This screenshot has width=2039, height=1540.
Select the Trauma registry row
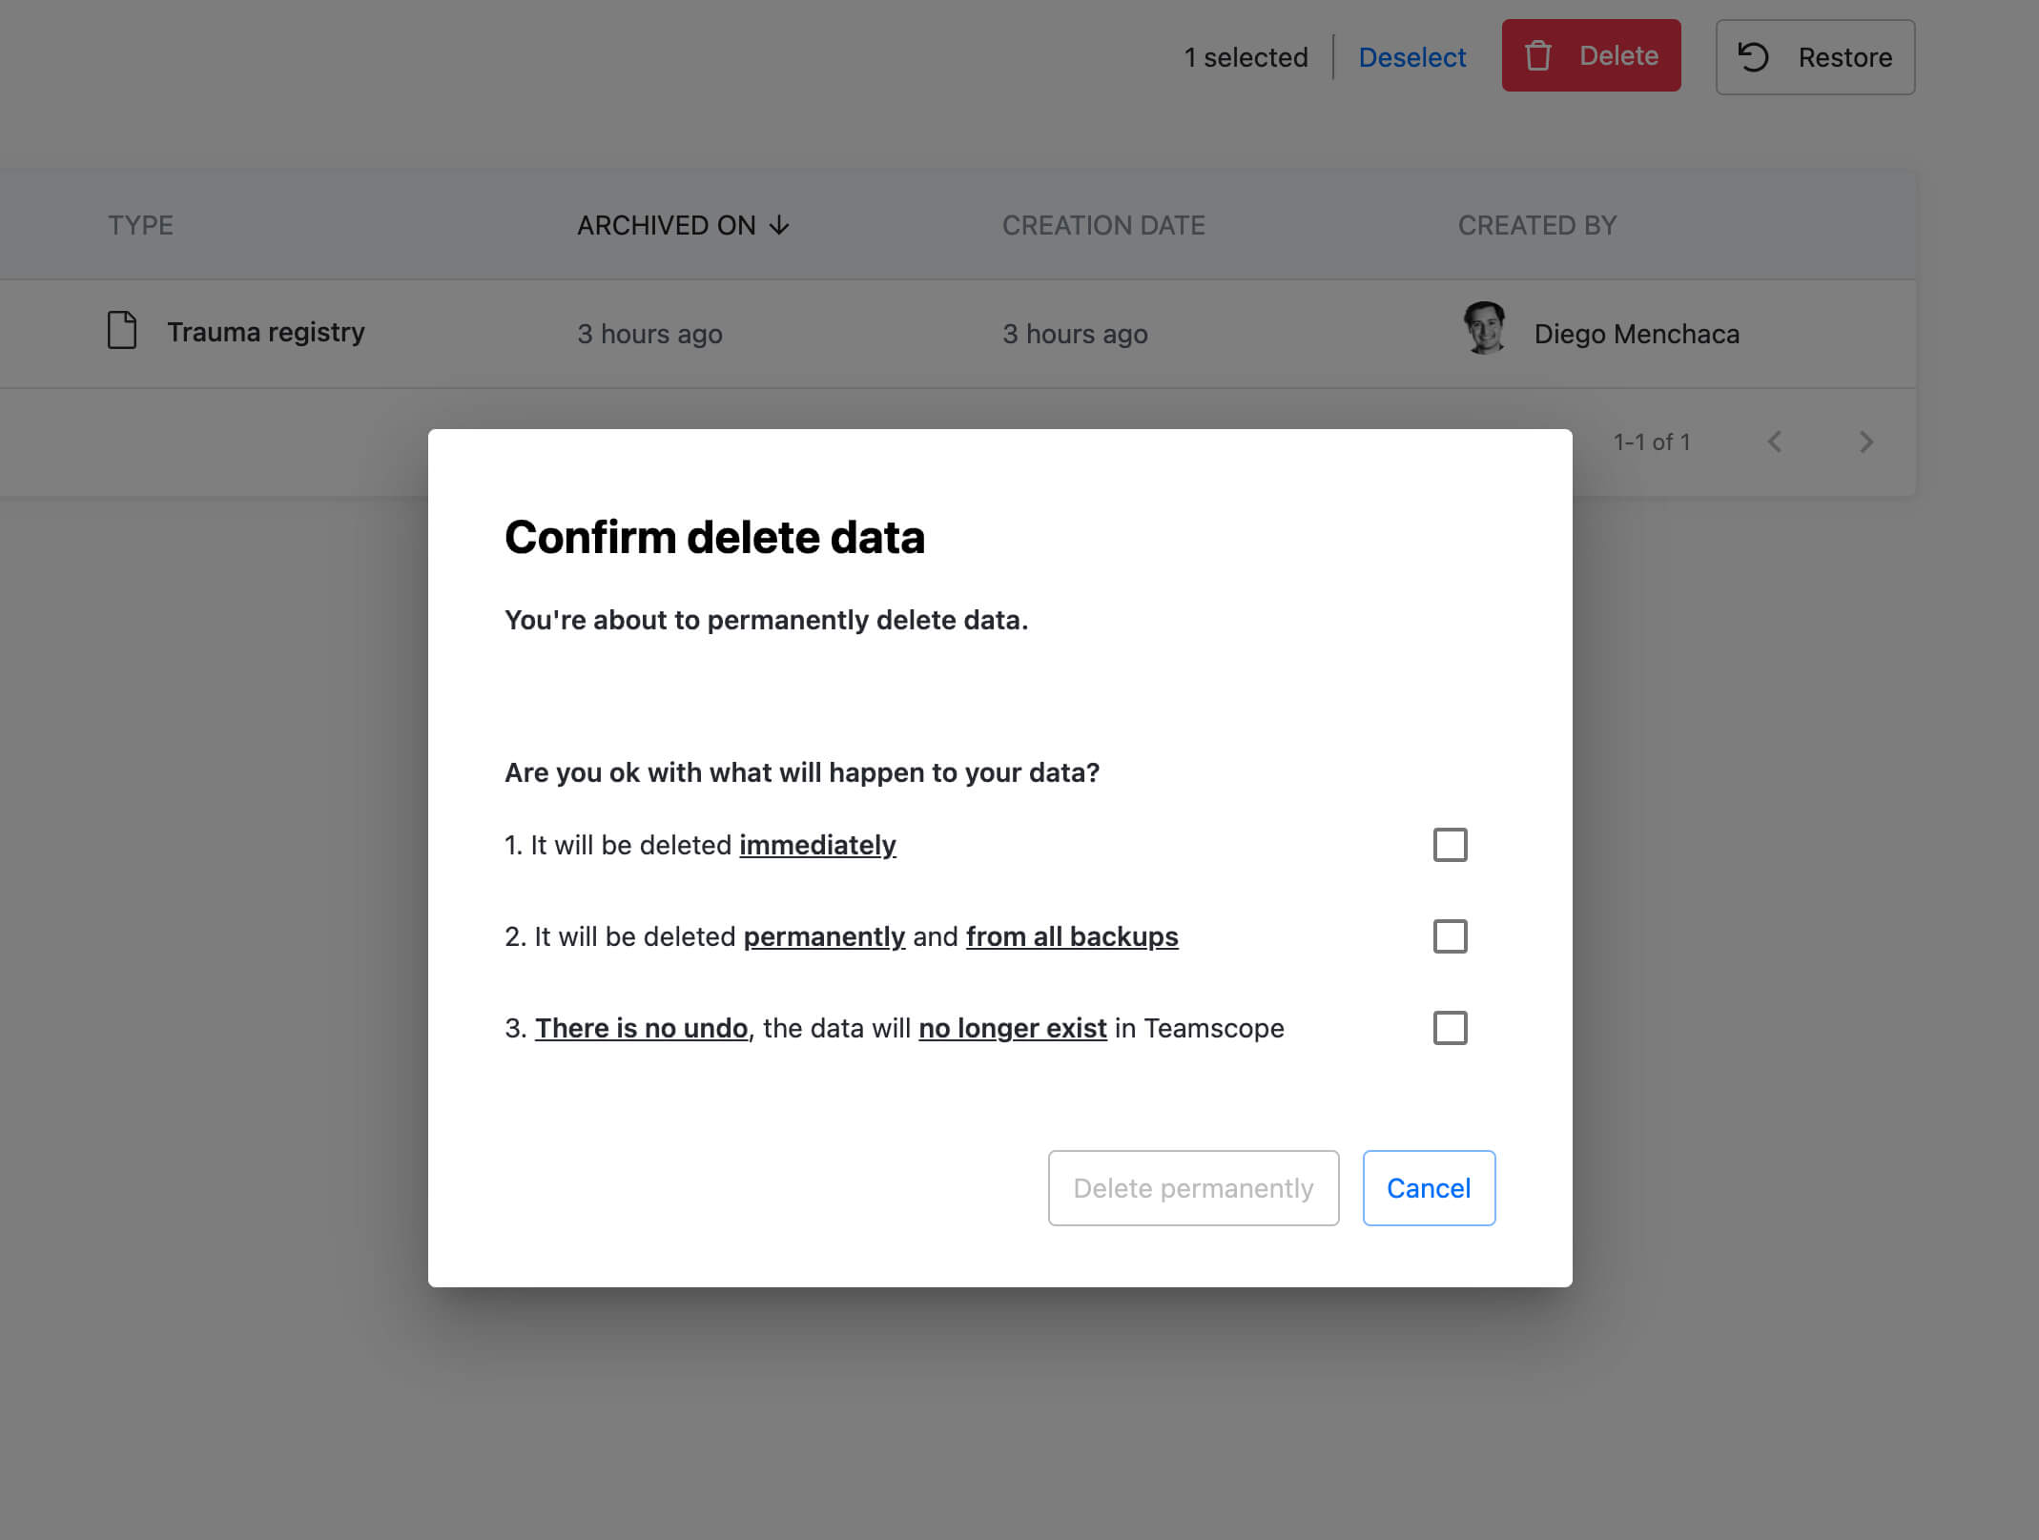click(265, 332)
